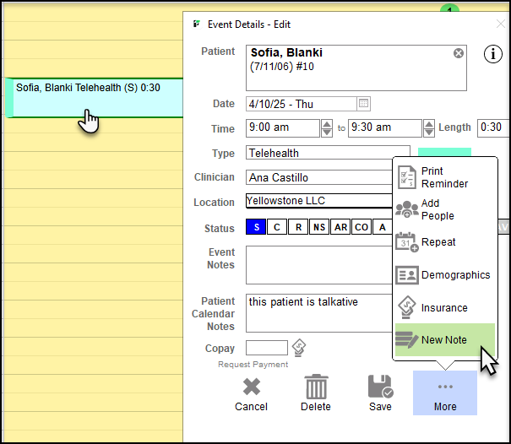Click the teal event type color swatch
511x444 pixels.
(x=444, y=153)
